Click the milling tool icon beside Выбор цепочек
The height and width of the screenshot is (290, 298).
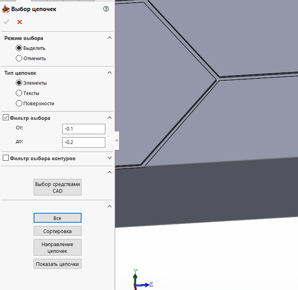6,9
